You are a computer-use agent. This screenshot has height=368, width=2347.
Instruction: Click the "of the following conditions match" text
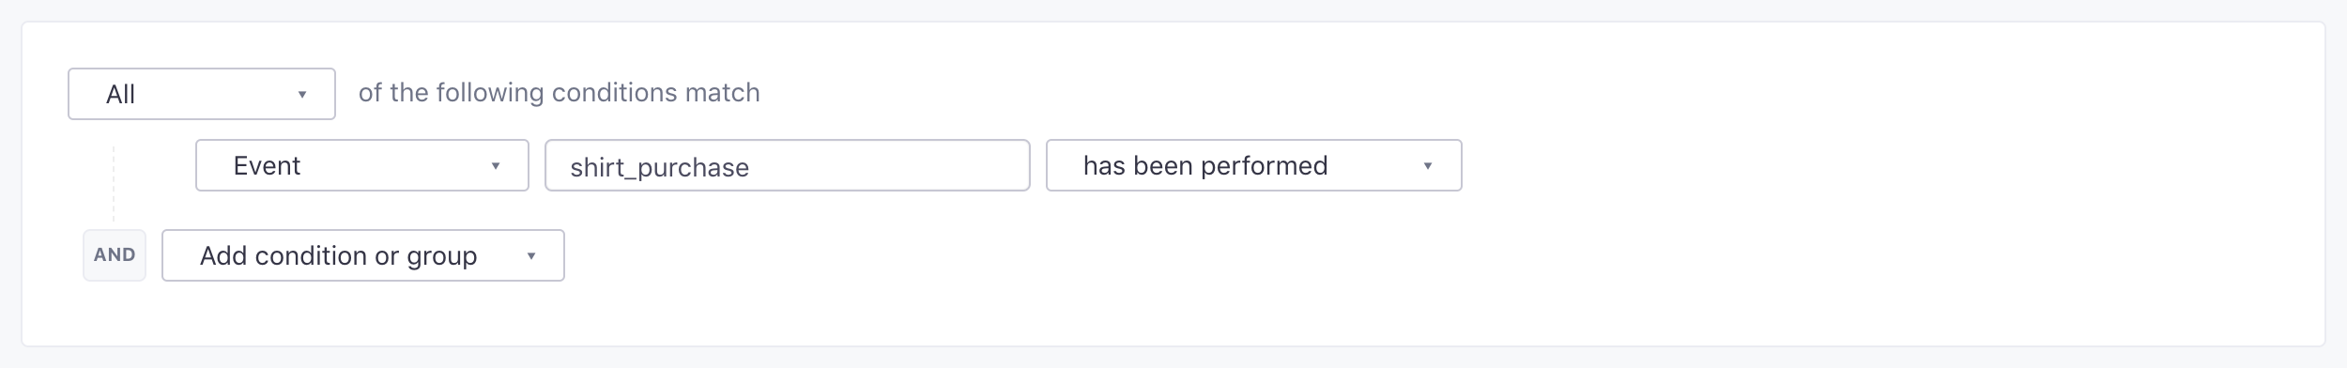(560, 93)
